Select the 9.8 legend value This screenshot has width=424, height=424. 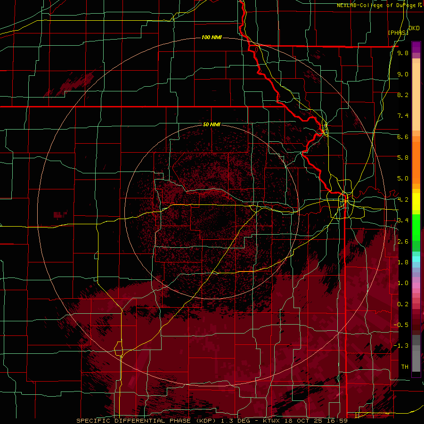[x=403, y=53]
